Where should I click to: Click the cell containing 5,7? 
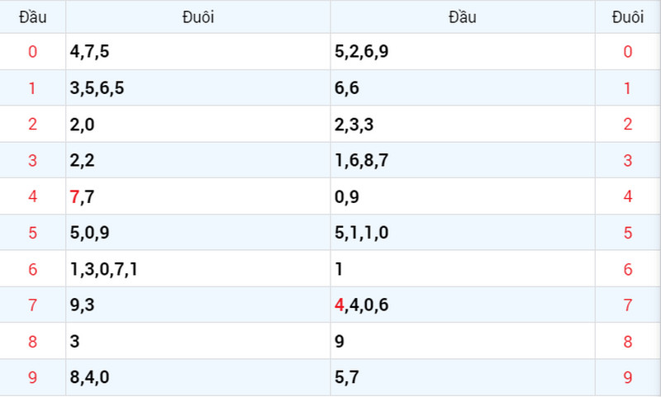tap(463, 377)
